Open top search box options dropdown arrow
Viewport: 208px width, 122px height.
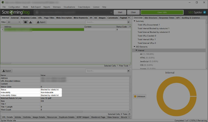point(129,22)
